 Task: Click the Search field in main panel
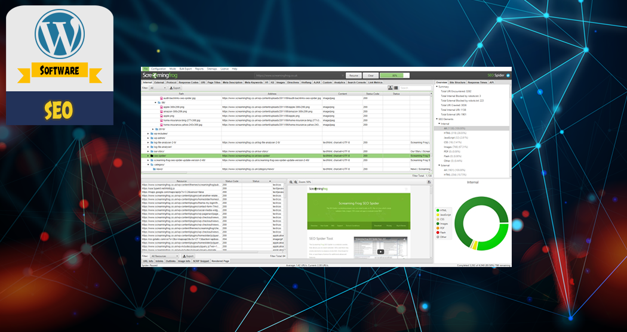[x=416, y=88]
